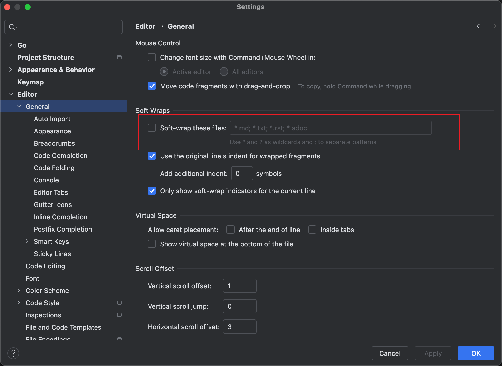Open the Code Completion settings page
This screenshot has width=502, height=366.
[61, 156]
